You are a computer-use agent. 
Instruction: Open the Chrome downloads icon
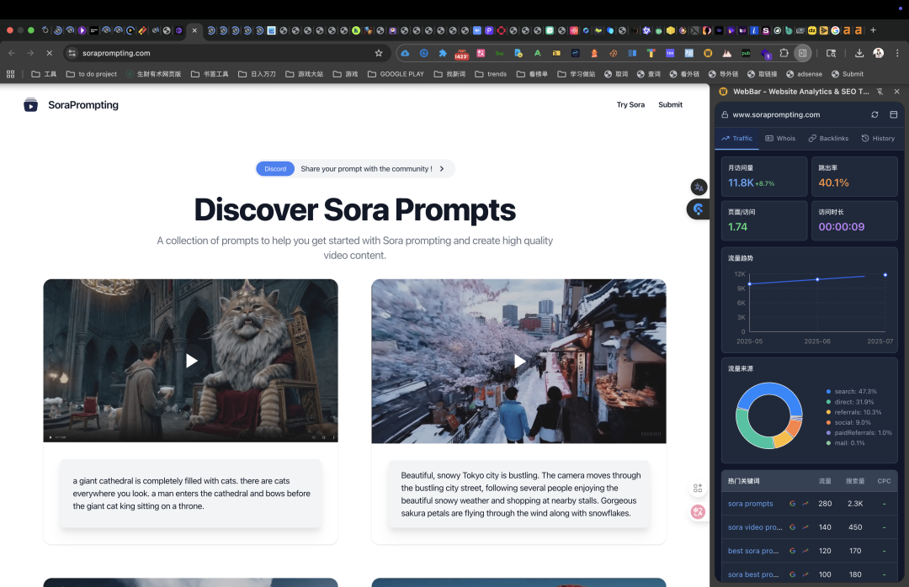point(859,53)
